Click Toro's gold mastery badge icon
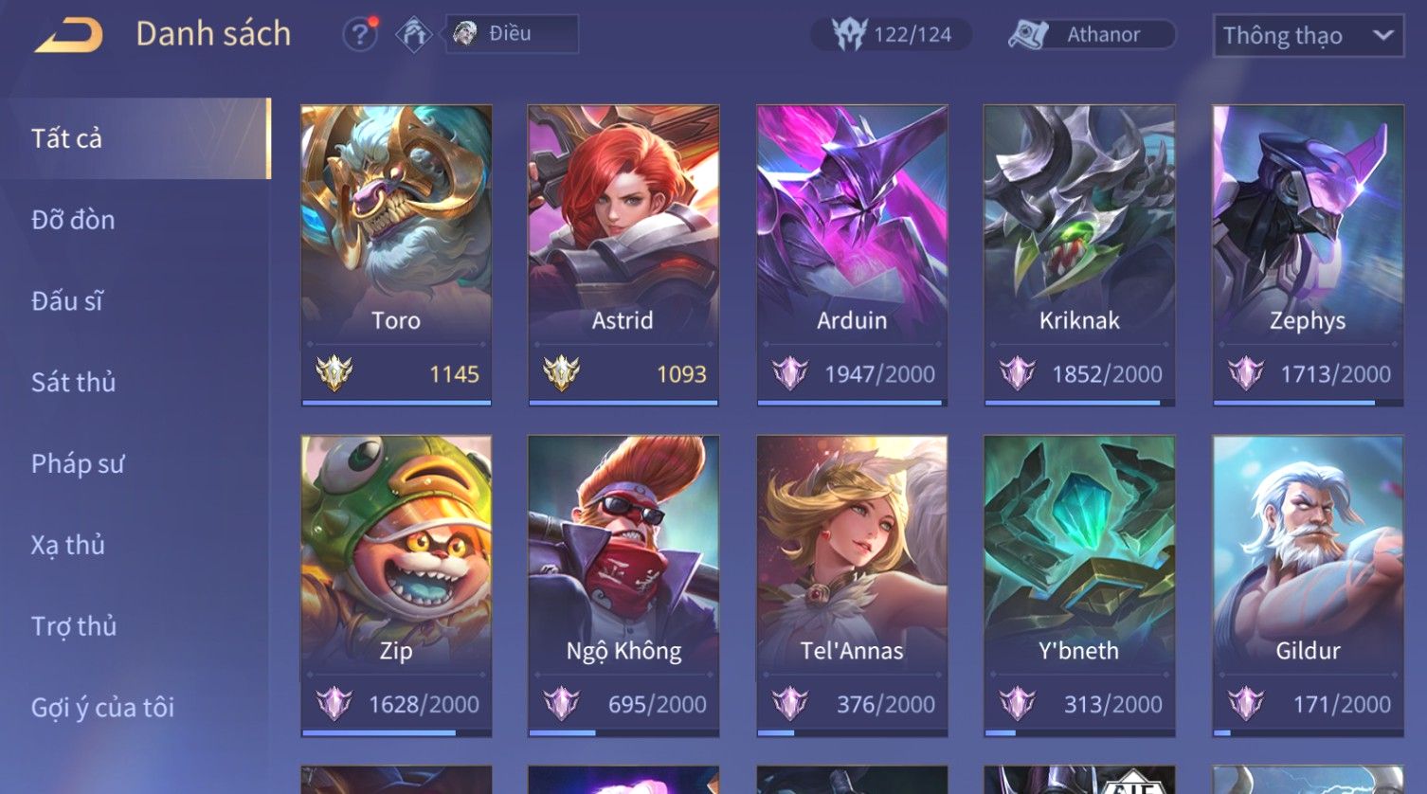 (x=334, y=373)
